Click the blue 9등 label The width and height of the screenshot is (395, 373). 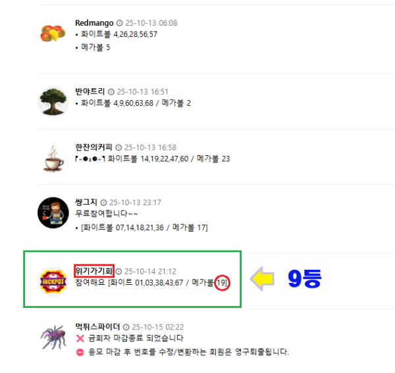tap(305, 279)
